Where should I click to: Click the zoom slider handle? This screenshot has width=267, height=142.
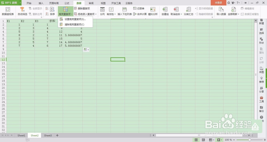tap(249, 140)
